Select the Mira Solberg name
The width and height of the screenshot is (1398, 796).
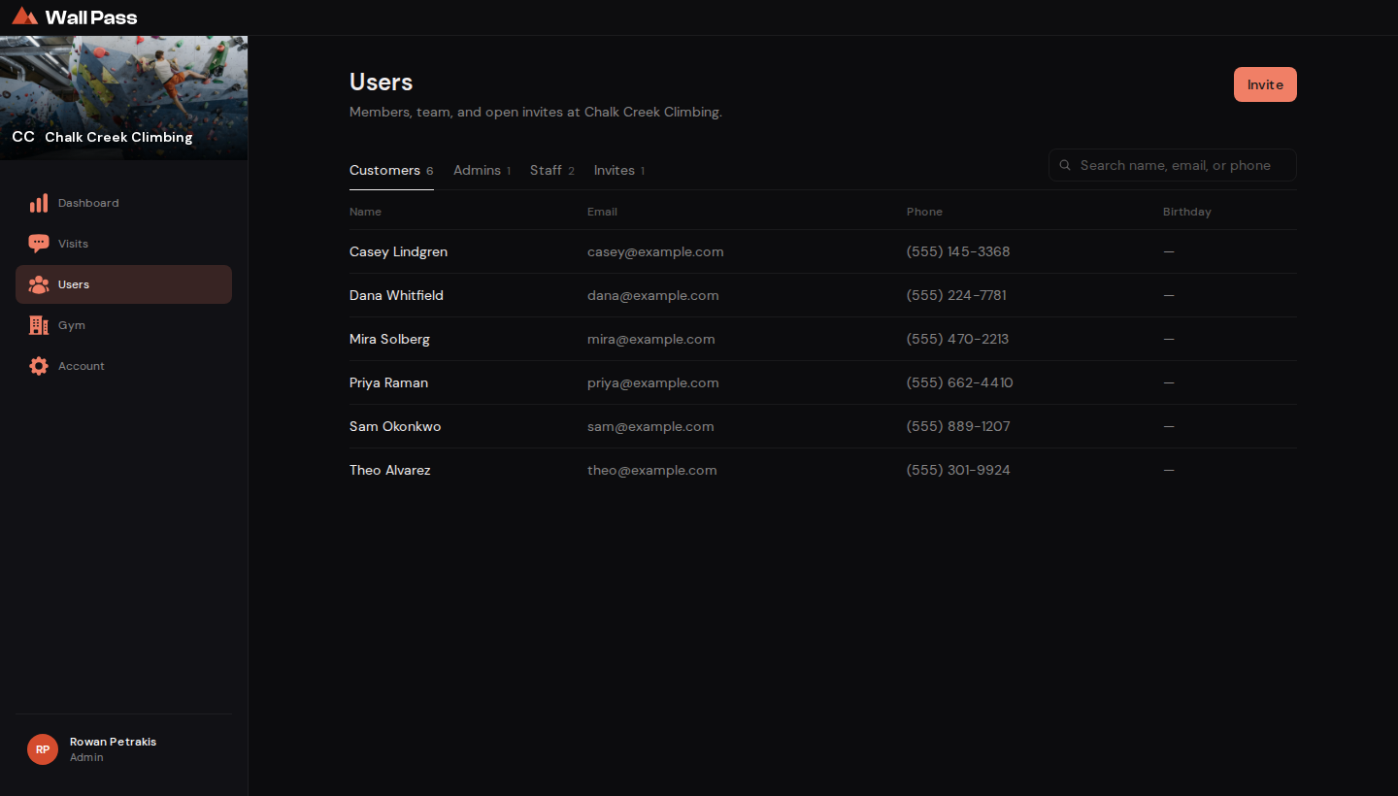(x=389, y=339)
